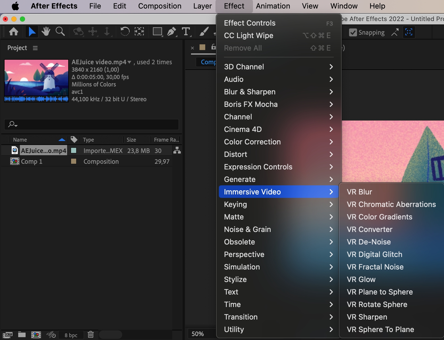Go to the Home screen icon

click(14, 32)
